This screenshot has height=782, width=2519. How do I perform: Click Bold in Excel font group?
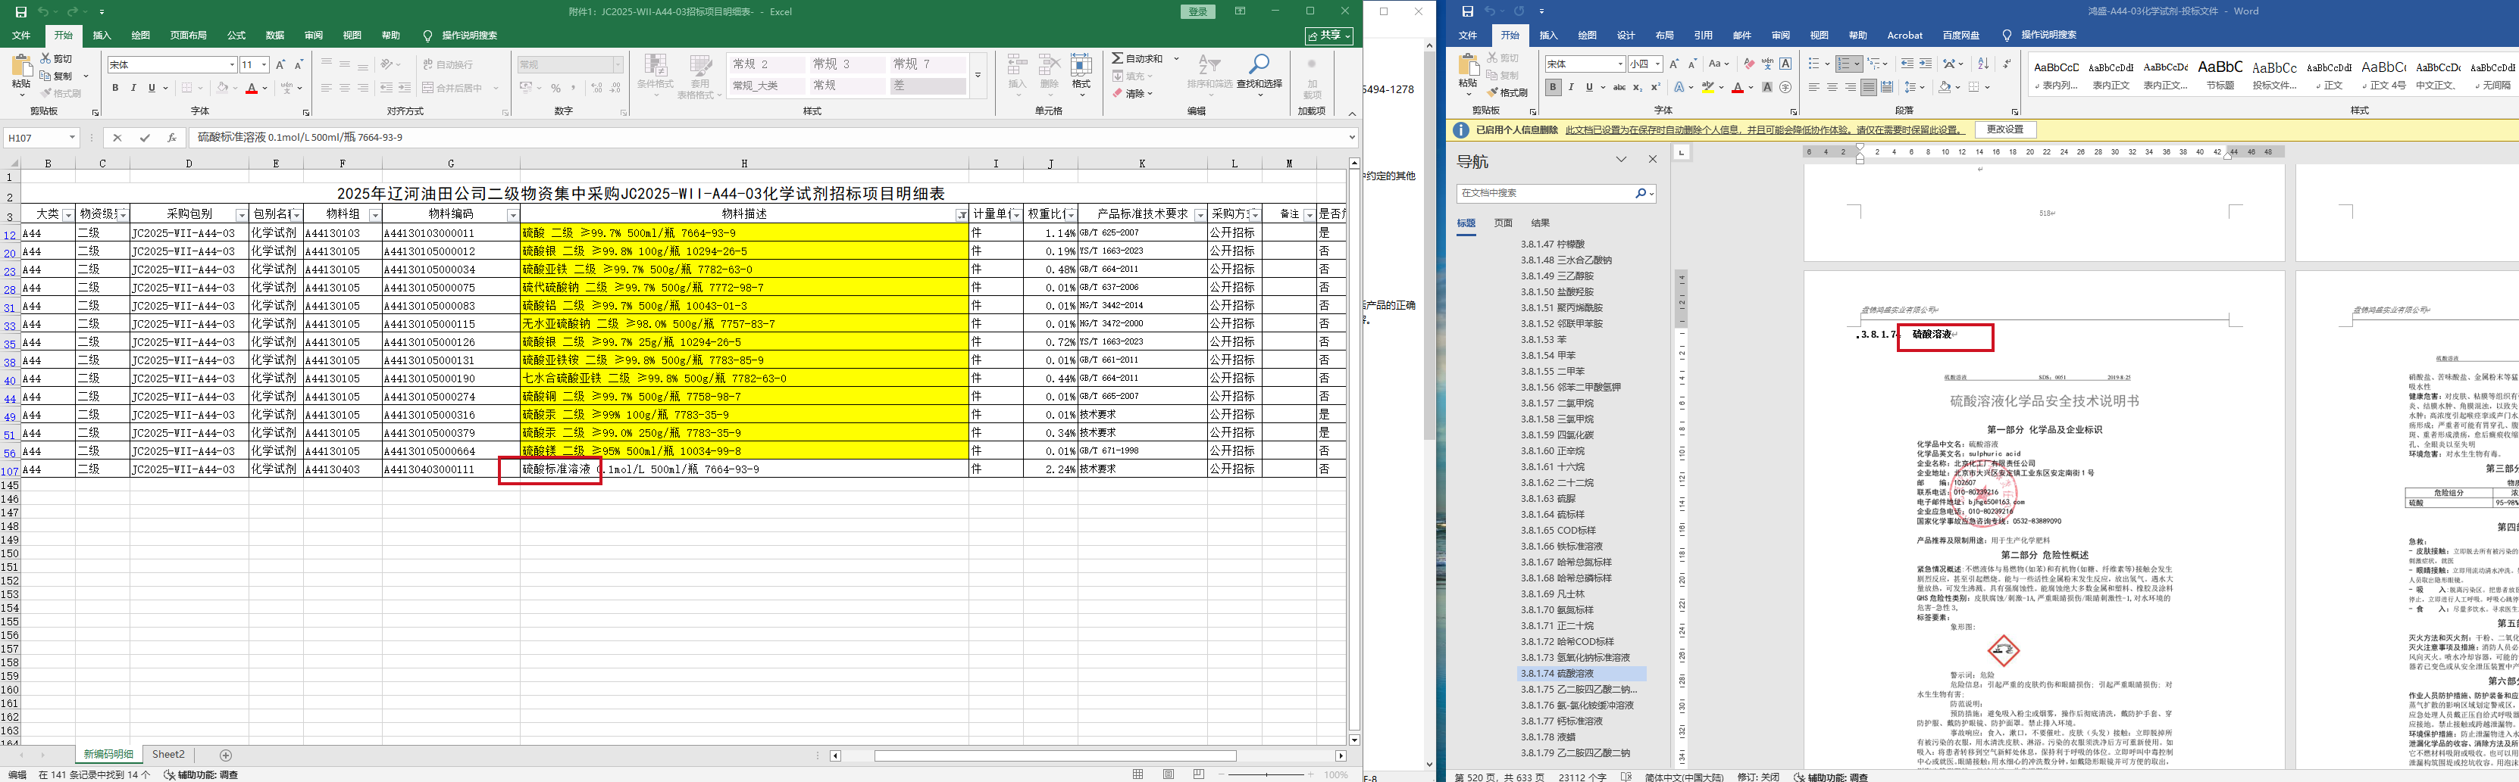(115, 88)
